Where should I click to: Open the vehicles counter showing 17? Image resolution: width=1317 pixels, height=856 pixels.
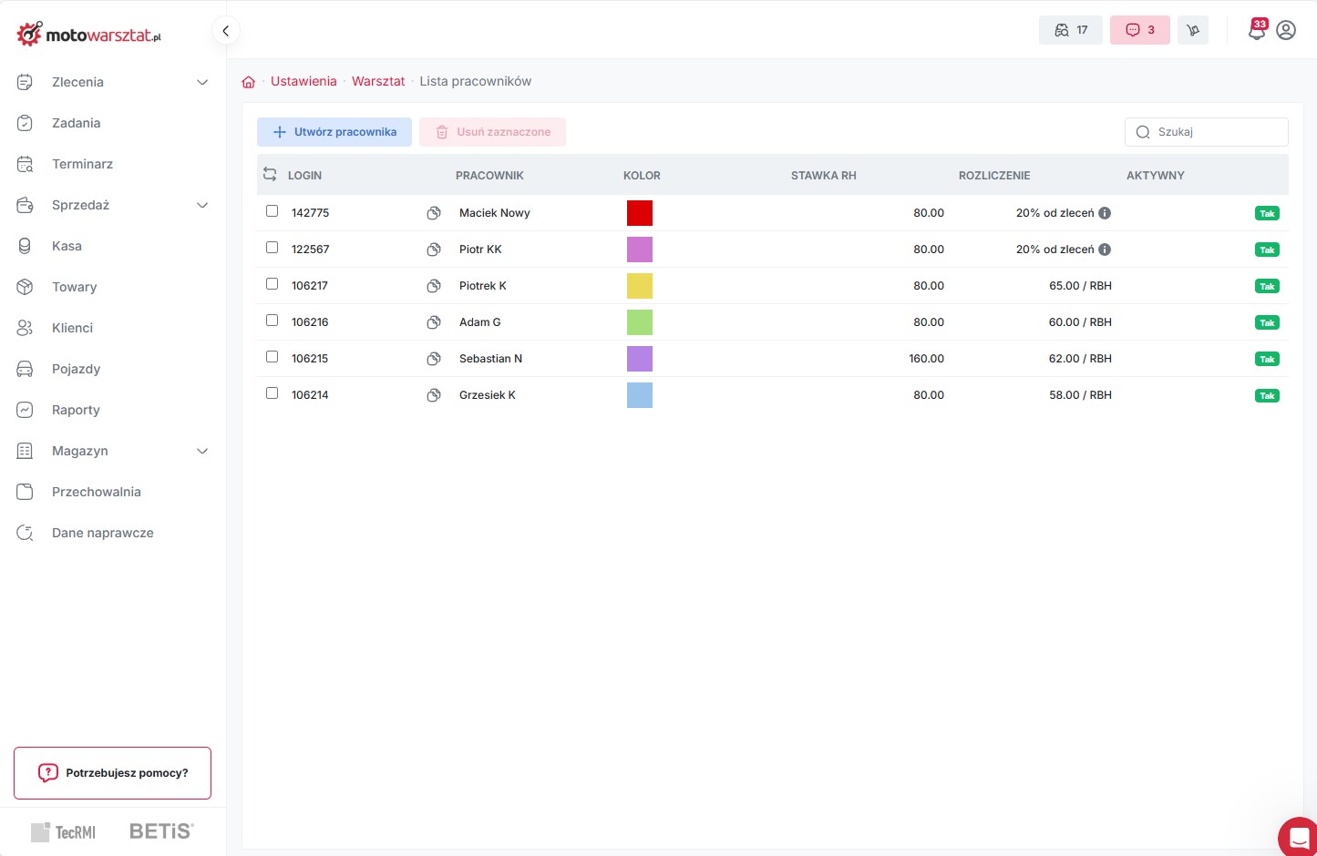point(1071,30)
